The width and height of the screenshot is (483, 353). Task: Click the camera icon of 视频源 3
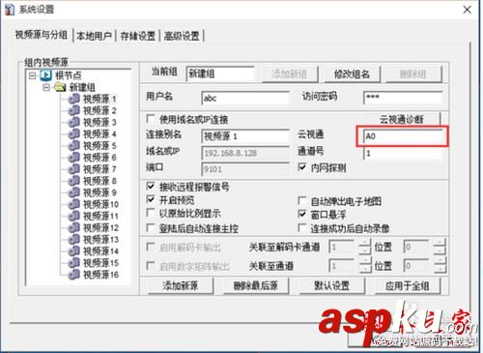[74, 122]
